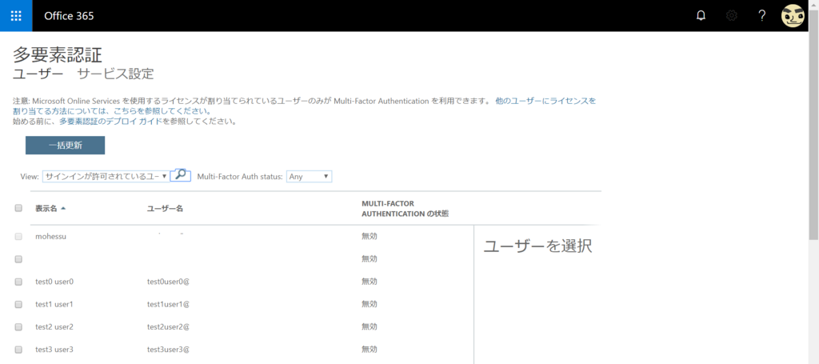Open the Multi-Factor Auth status dropdown

coord(309,177)
